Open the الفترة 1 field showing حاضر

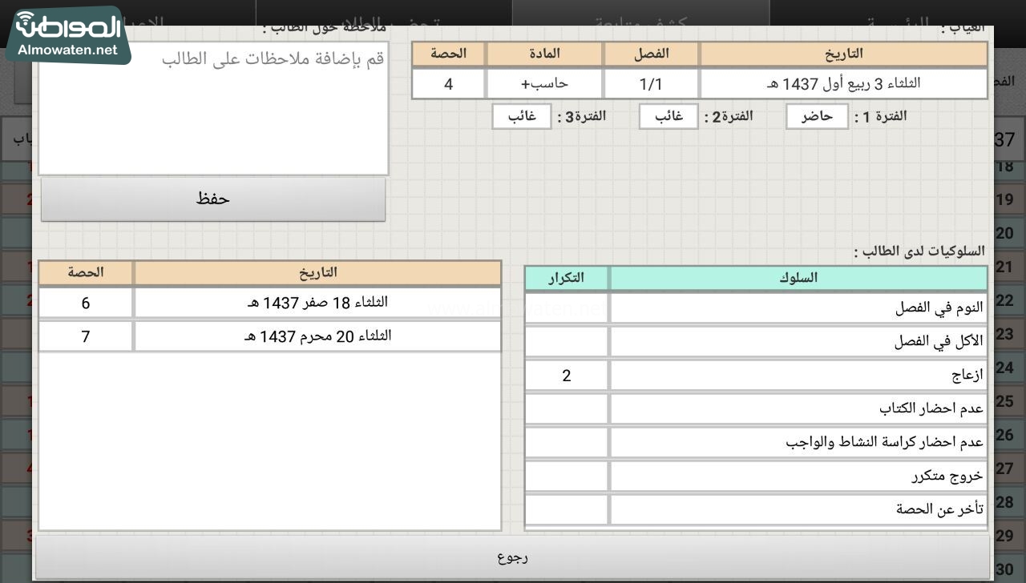(x=817, y=117)
